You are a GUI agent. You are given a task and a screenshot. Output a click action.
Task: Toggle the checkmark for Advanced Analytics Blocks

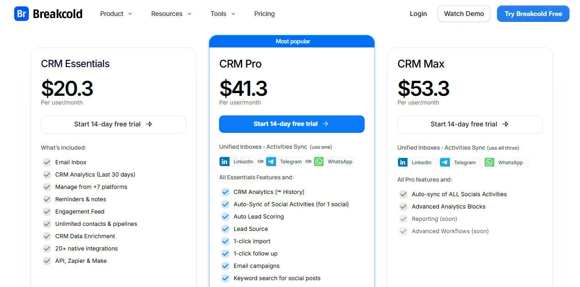coord(403,206)
